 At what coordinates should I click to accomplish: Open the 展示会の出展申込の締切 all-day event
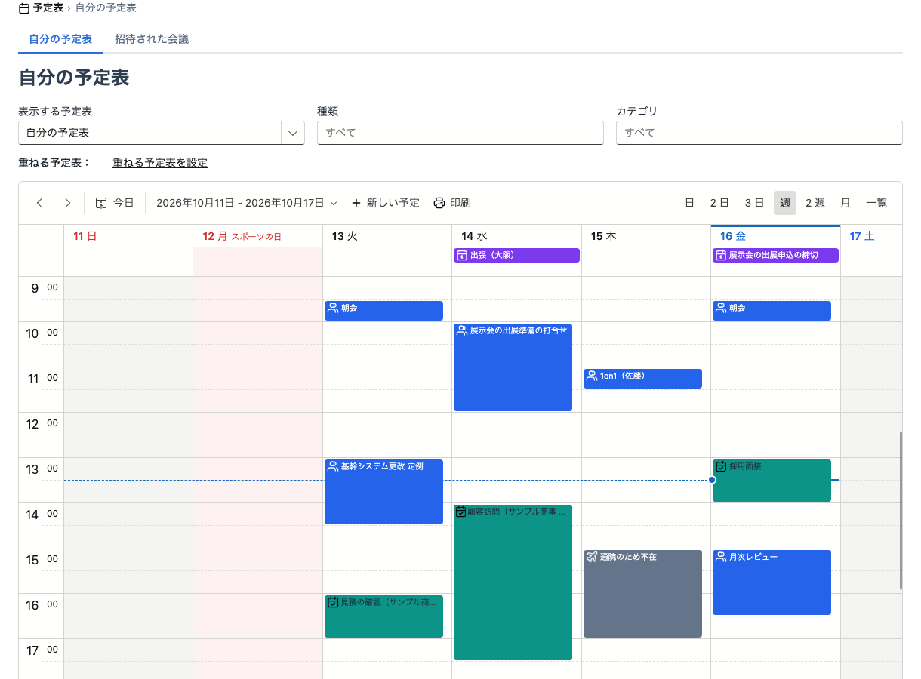pos(775,255)
